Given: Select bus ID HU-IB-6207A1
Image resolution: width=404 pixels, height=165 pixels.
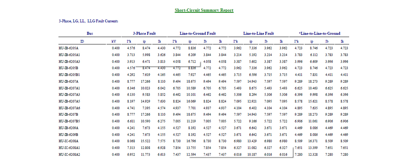Looking at the screenshot, I should pos(69,88).
